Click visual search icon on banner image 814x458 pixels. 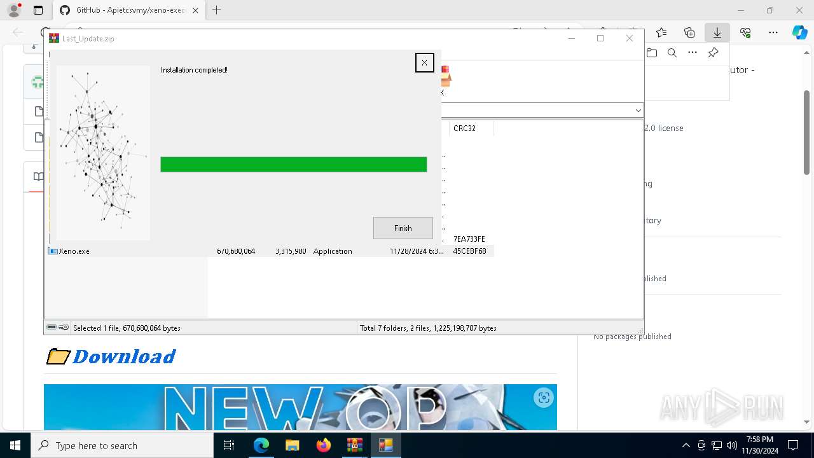[544, 398]
